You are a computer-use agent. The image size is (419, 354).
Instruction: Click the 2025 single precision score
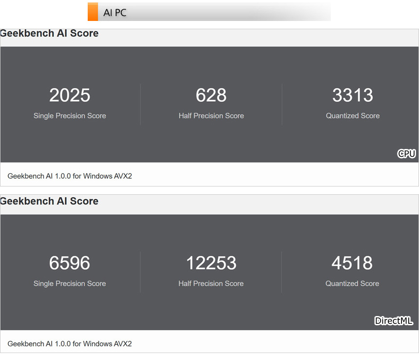click(x=70, y=95)
